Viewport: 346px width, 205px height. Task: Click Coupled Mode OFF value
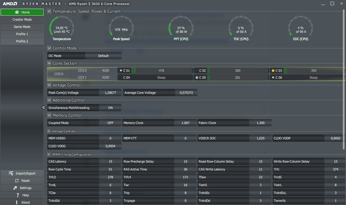(110, 123)
